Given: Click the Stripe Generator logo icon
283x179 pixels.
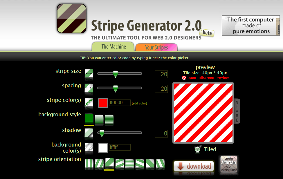Looking at the screenshot, I should (71, 18).
